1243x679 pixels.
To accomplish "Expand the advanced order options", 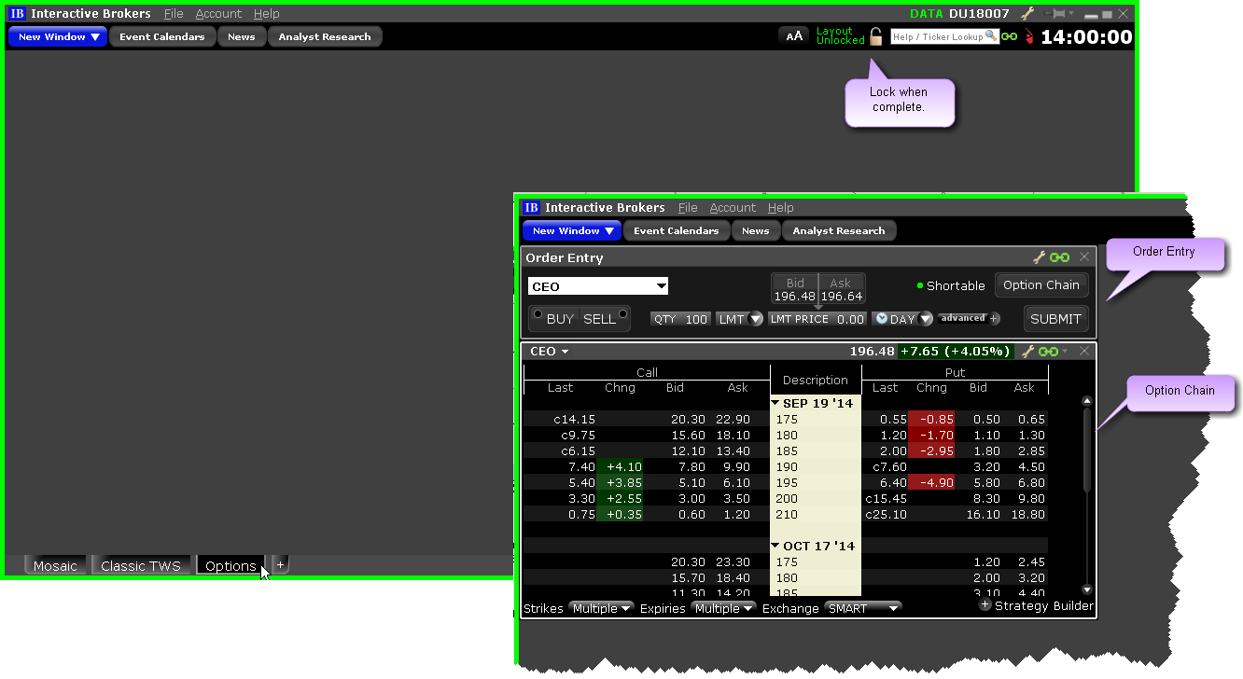I will click(969, 318).
